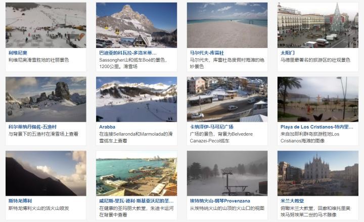Open the Playa de Los Cristianos beach thumbnail

pos(318,99)
